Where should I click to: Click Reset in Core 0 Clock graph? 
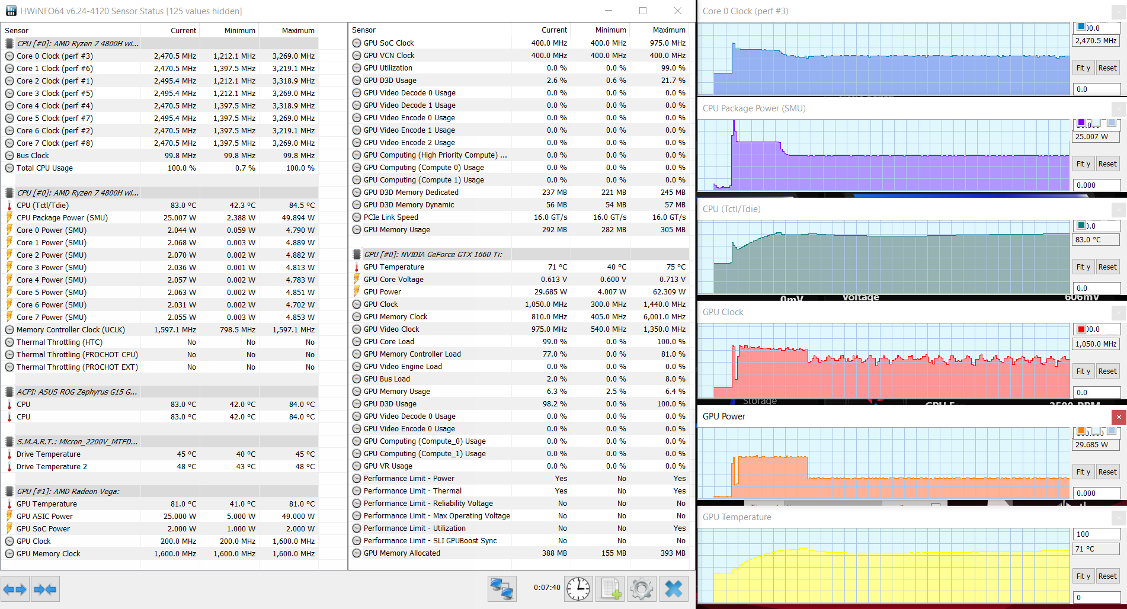pos(1107,68)
